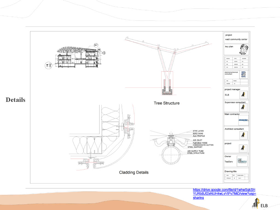This screenshot has height=210, width=280.
Task: Click the TeaServ owner logo
Action: pyautogui.click(x=242, y=161)
